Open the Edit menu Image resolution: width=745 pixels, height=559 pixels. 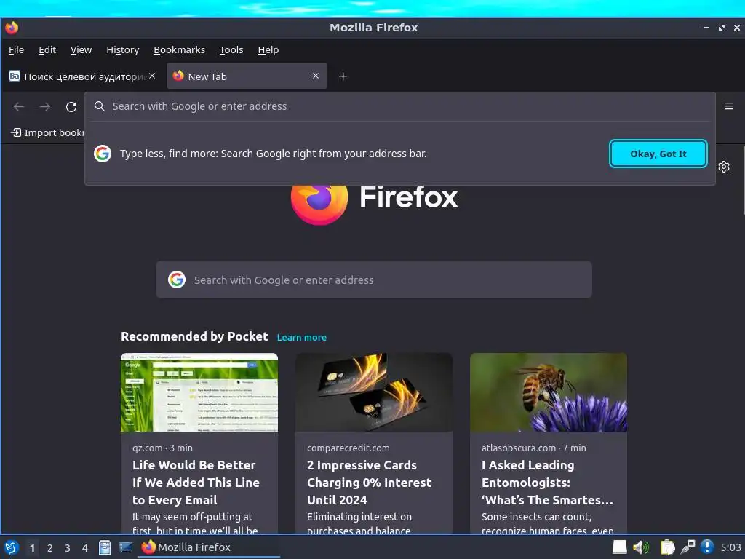click(47, 50)
